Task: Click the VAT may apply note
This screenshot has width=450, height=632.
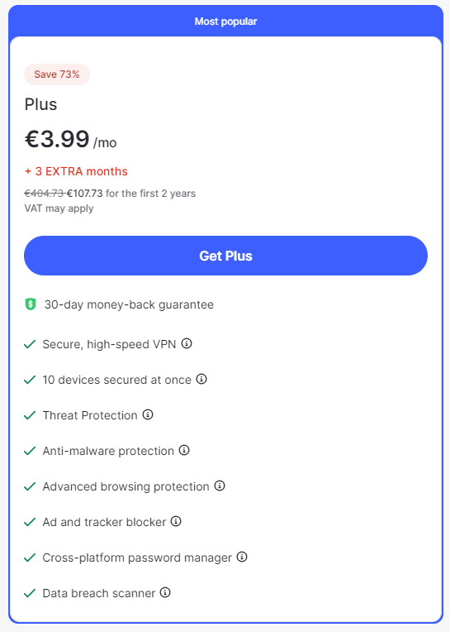Action: click(x=59, y=208)
